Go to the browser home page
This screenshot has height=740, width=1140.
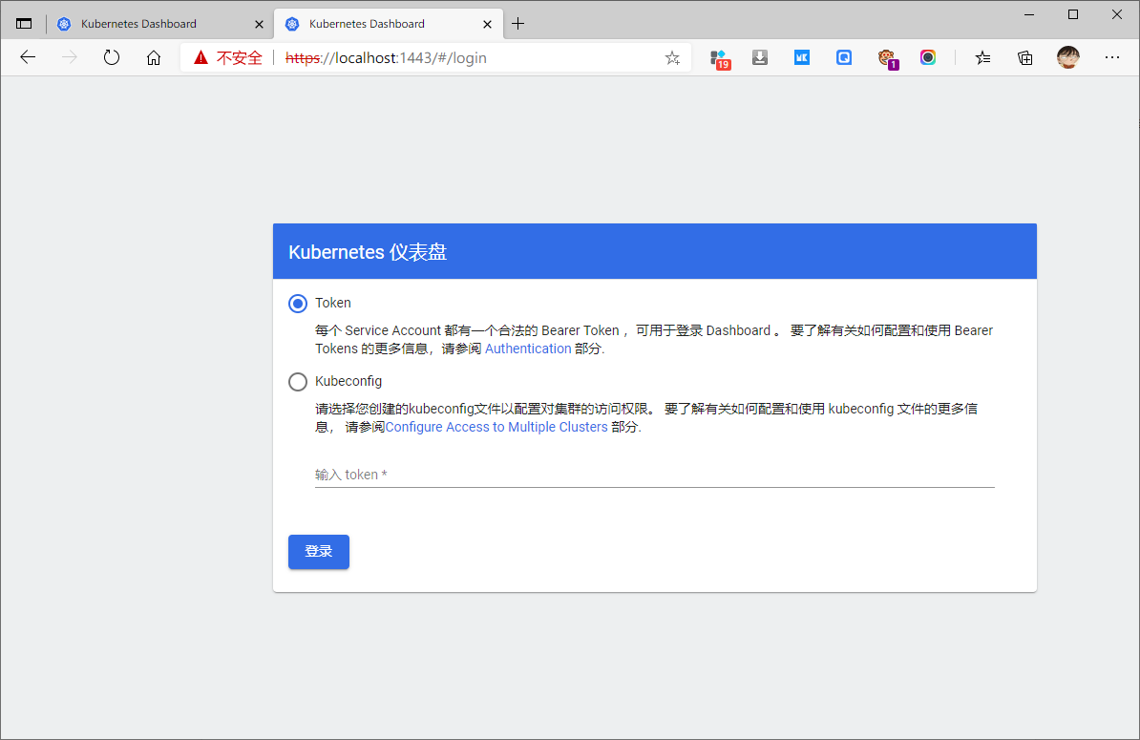click(154, 57)
